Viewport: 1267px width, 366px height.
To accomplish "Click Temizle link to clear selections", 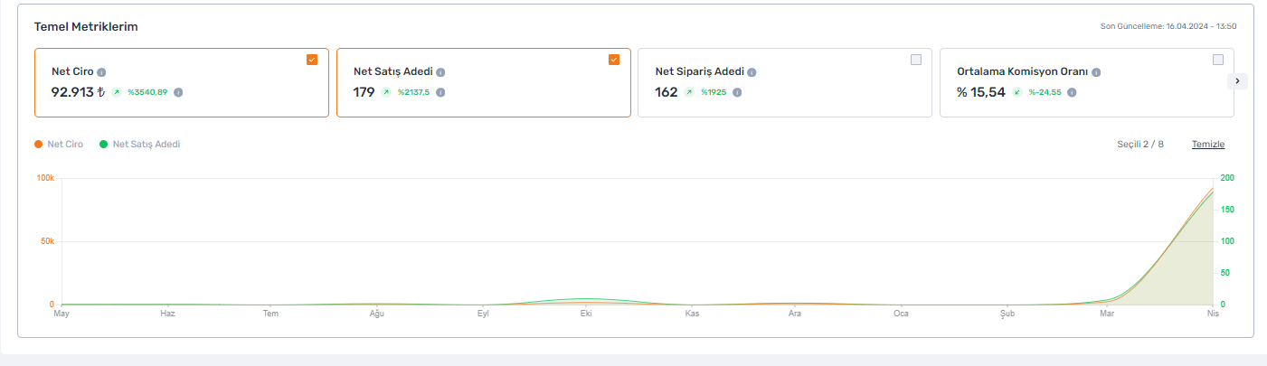I will pyautogui.click(x=1208, y=145).
